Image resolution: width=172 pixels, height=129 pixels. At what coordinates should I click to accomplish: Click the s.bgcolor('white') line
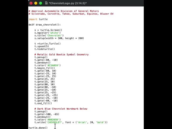point(48,33)
